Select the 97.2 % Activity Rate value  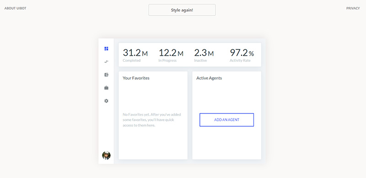pyautogui.click(x=242, y=53)
